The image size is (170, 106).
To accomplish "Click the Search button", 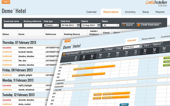I will click(128, 25).
